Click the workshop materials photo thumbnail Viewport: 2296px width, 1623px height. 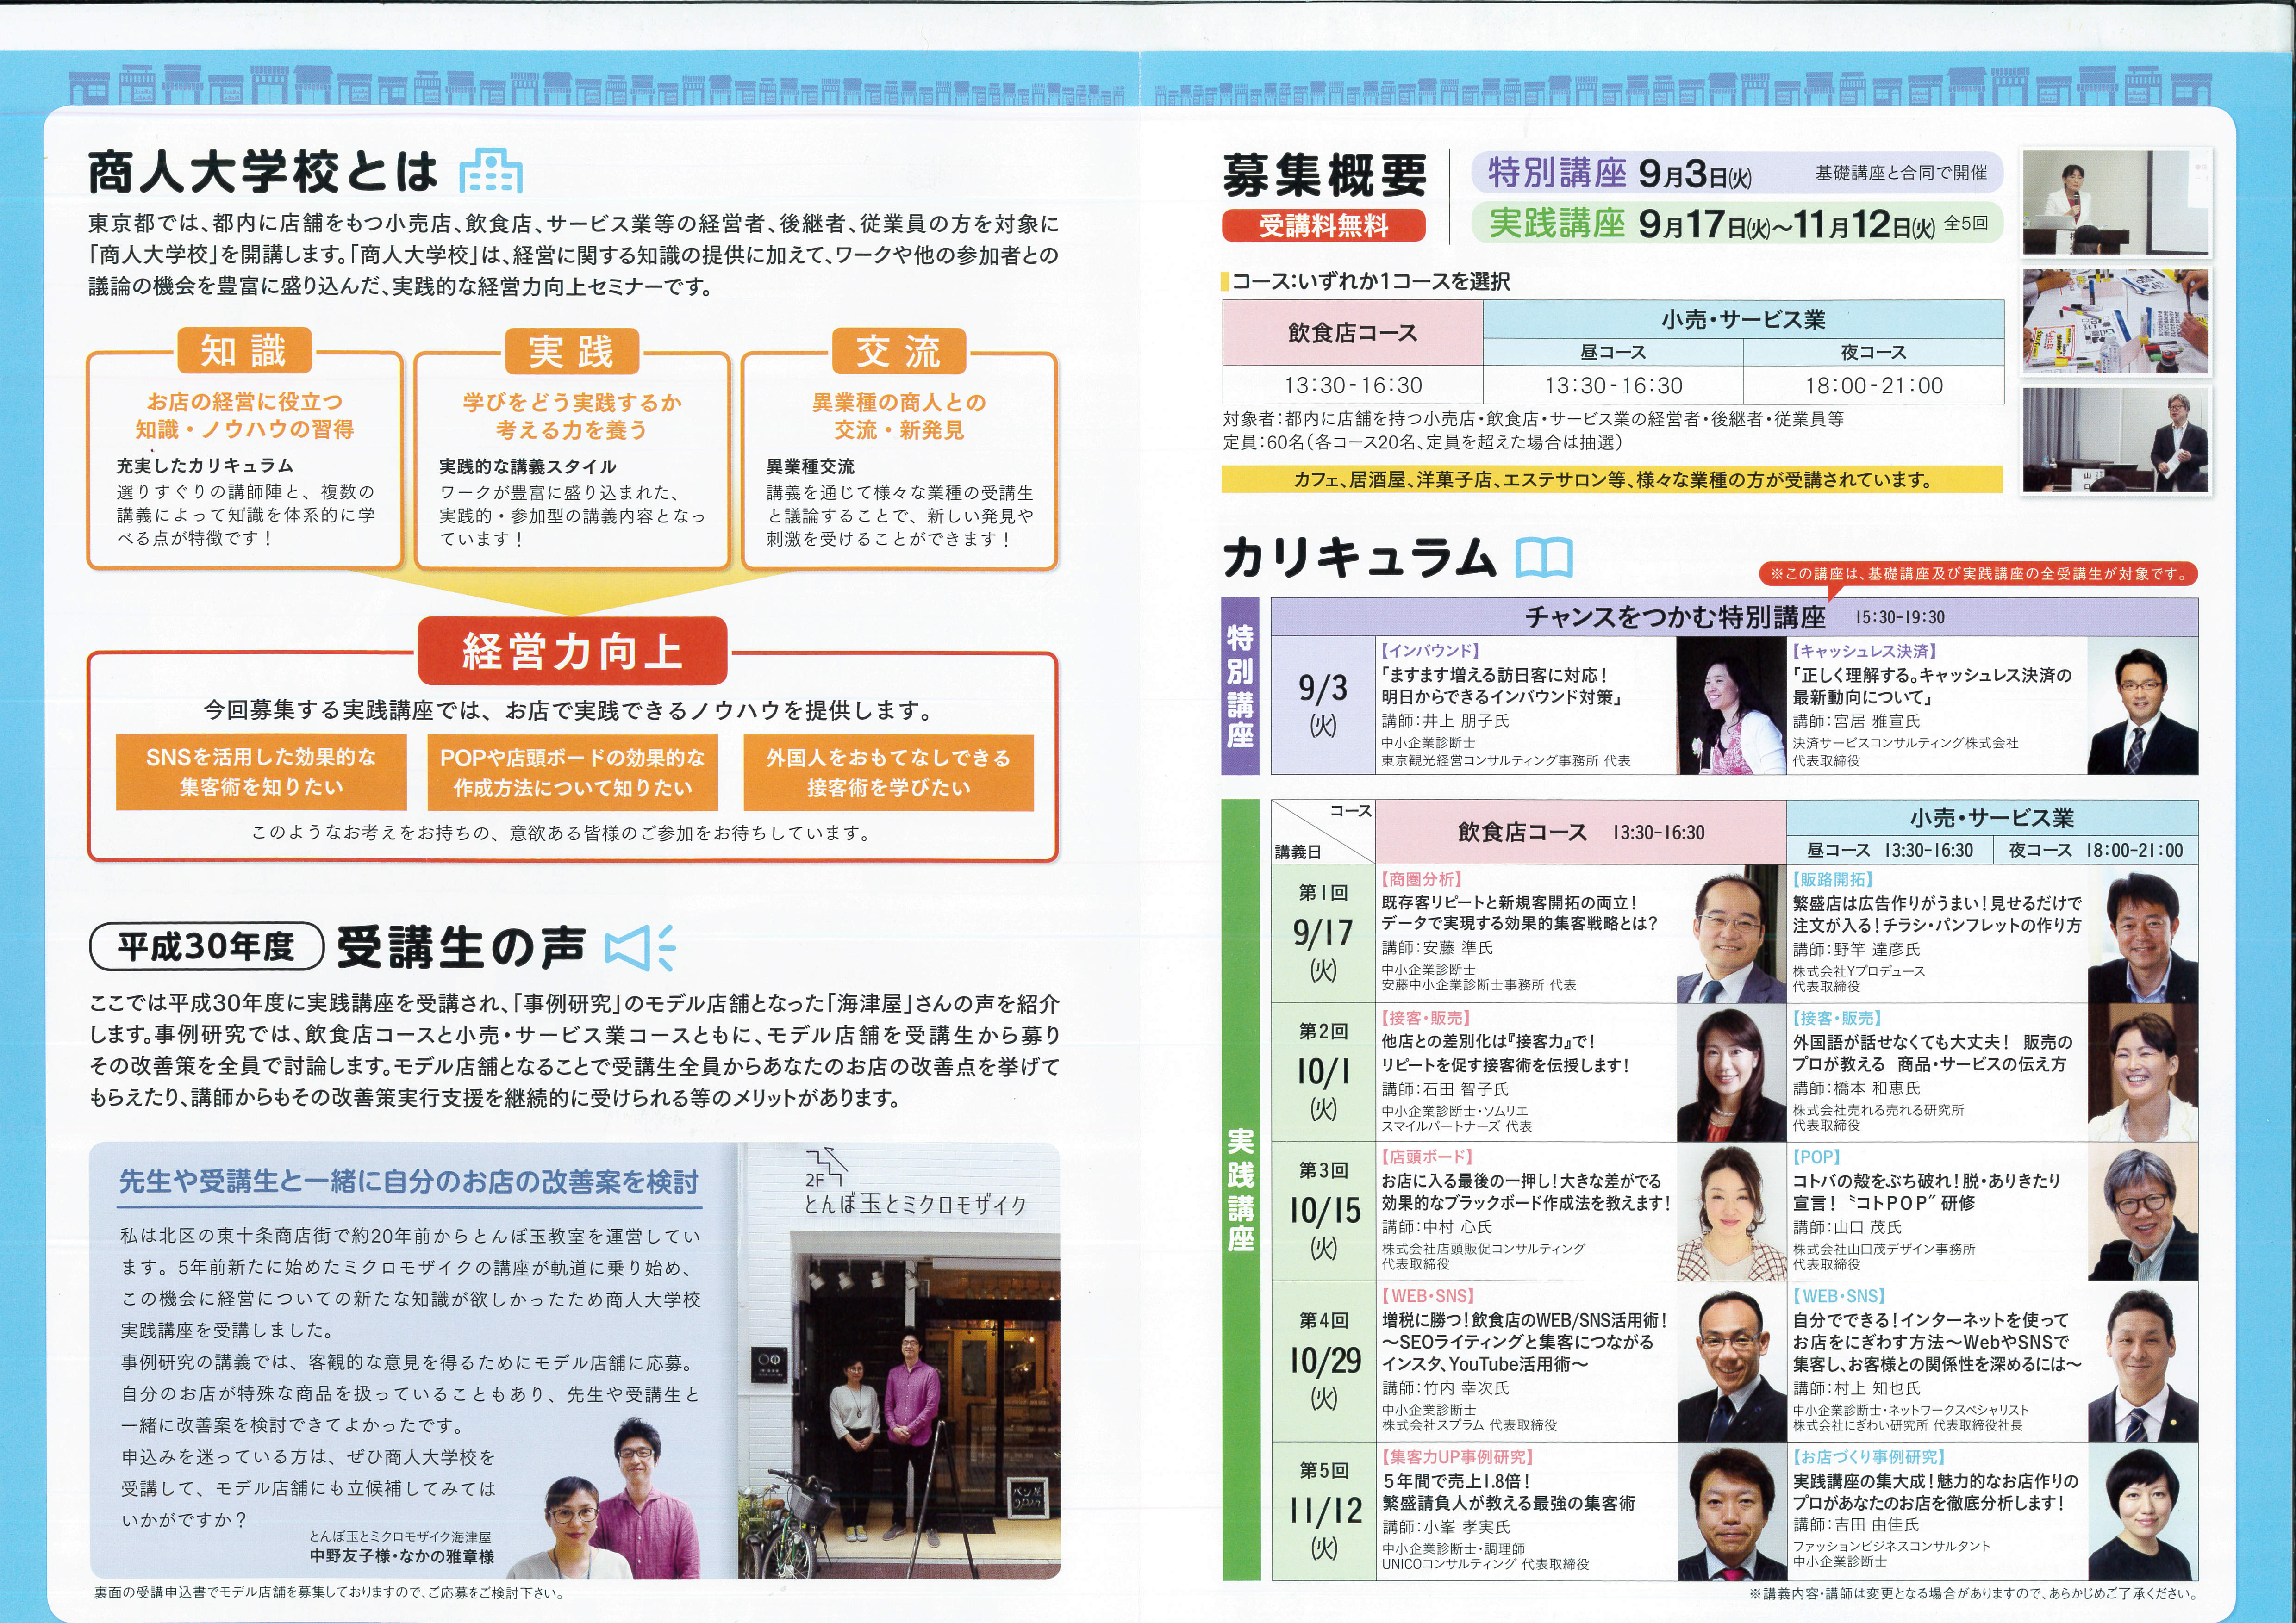tap(2116, 321)
